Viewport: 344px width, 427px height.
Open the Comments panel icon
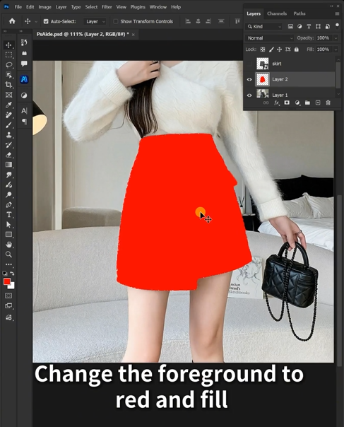pos(24,64)
